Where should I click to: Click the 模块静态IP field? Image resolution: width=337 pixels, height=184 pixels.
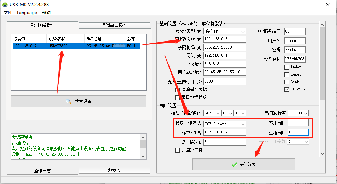click(225, 39)
